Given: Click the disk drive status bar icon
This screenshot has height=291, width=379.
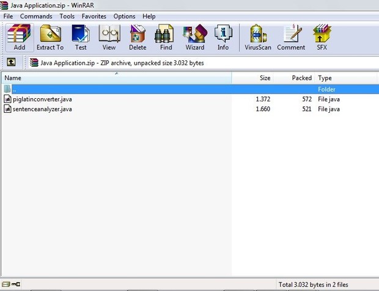Looking at the screenshot, I should point(6,284).
